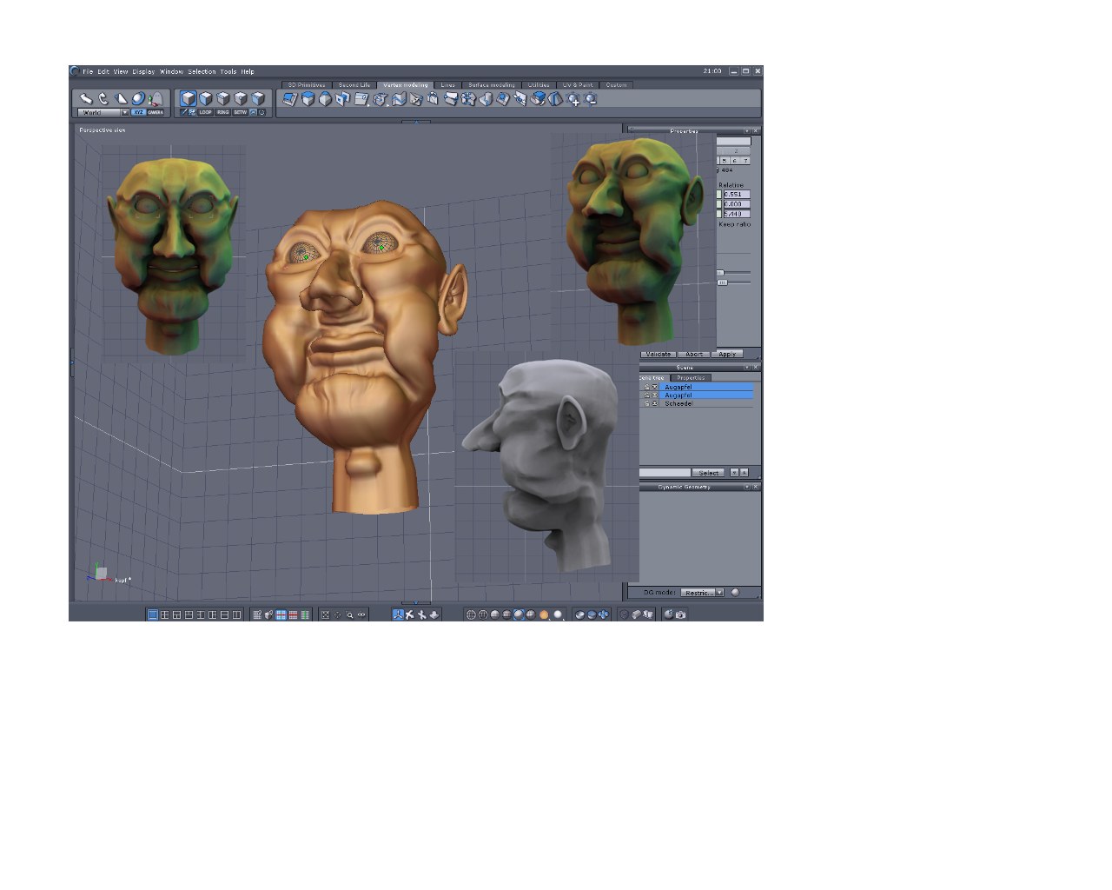
Task: Open the Tools menu
Action: (228, 71)
